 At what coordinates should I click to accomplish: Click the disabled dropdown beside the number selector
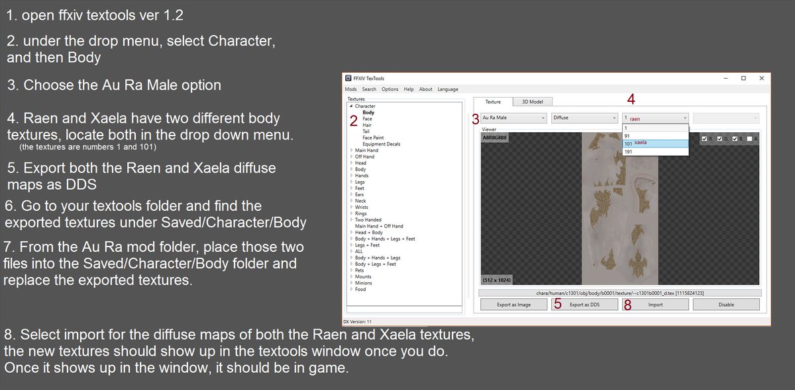tap(726, 118)
